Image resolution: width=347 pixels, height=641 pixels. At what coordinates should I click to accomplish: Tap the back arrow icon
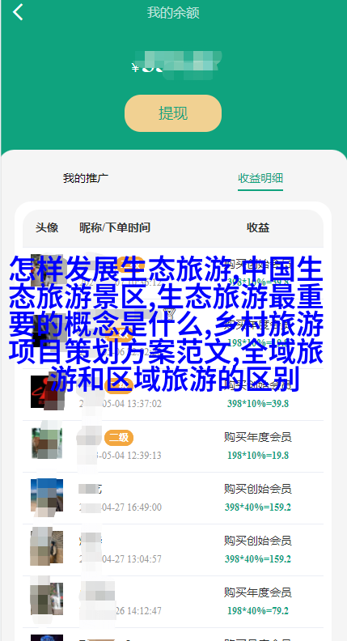(18, 12)
